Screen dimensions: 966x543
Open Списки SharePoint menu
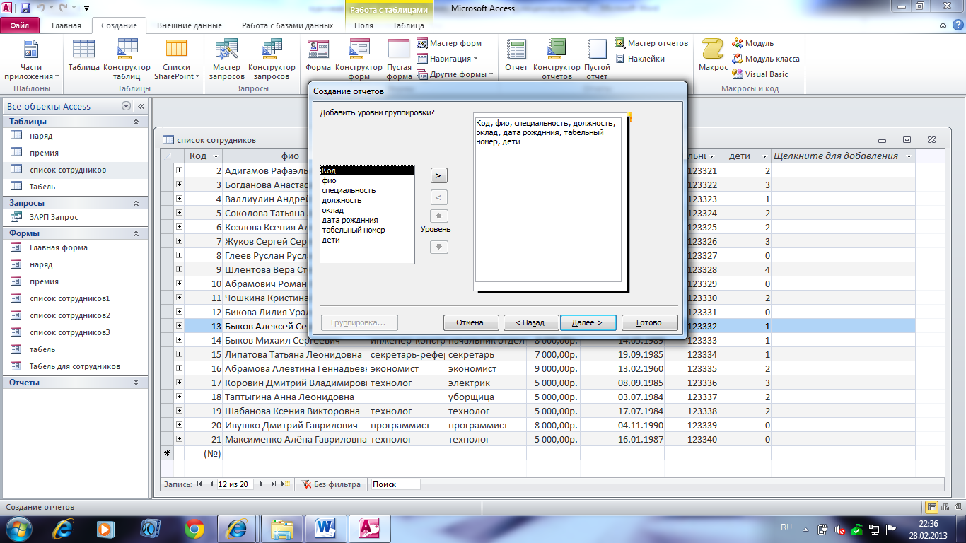tap(176, 60)
